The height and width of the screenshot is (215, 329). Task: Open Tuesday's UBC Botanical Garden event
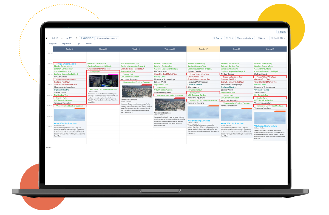pos(130,77)
